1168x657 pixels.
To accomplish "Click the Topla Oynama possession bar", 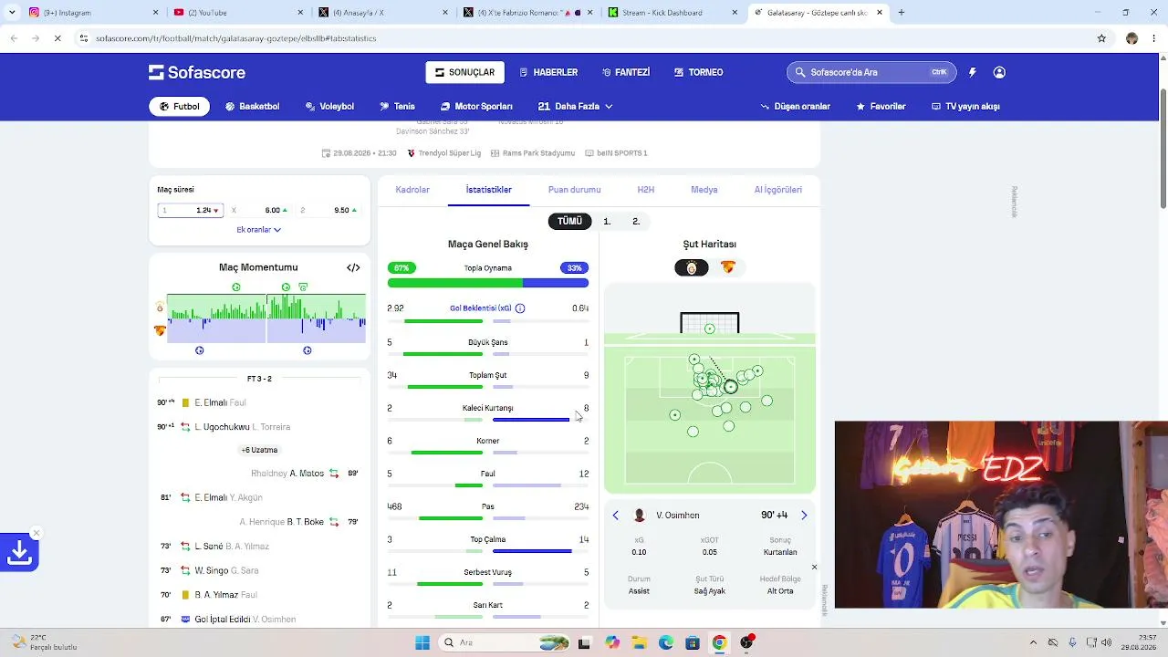I will [x=488, y=283].
